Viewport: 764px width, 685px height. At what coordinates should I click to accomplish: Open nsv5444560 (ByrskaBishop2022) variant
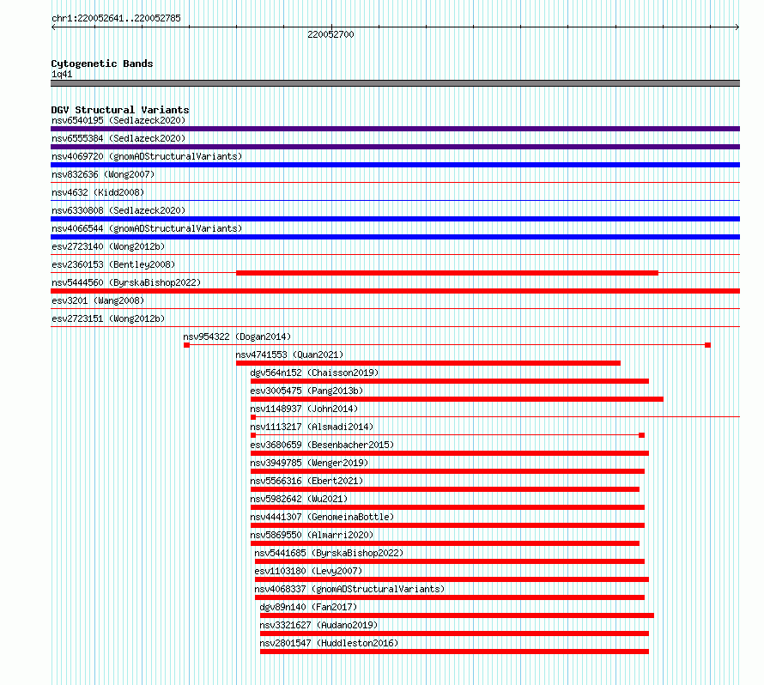tap(126, 282)
